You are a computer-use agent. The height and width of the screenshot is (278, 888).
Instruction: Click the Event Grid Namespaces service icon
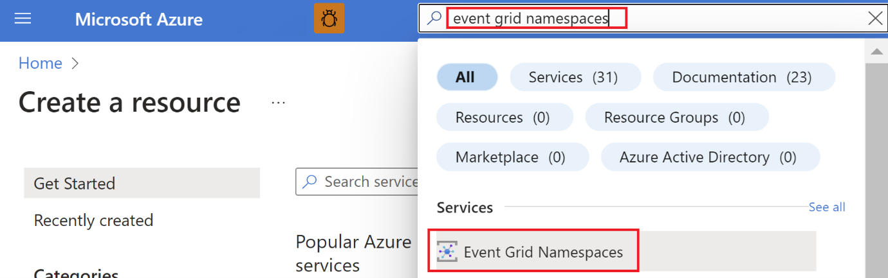[x=447, y=252]
